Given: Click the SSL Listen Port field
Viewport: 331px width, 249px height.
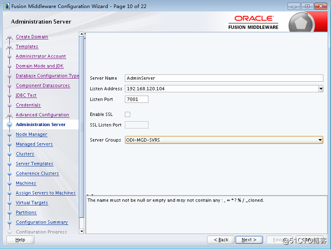Looking at the screenshot, I should click(137, 125).
